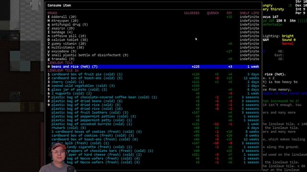This screenshot has width=307, height=172.
Task: Click the 6AM time display
Action: tap(266, 40)
